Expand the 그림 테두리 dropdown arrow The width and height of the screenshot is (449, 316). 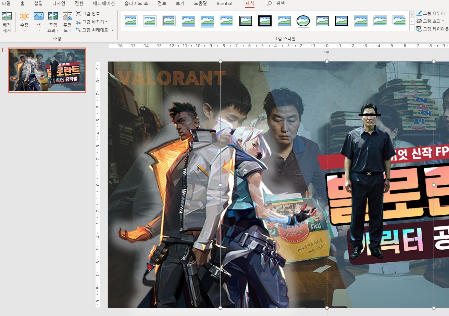[447, 13]
